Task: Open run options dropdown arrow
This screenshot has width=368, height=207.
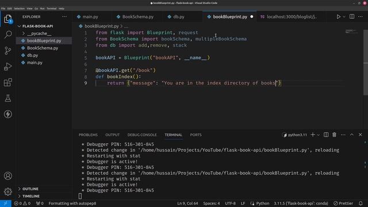Action: pyautogui.click(x=344, y=17)
